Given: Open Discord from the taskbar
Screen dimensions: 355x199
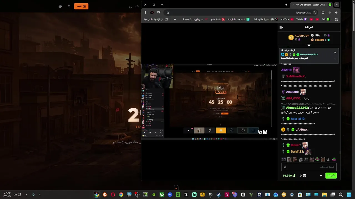Looking at the screenshot, I should (x=235, y=195).
